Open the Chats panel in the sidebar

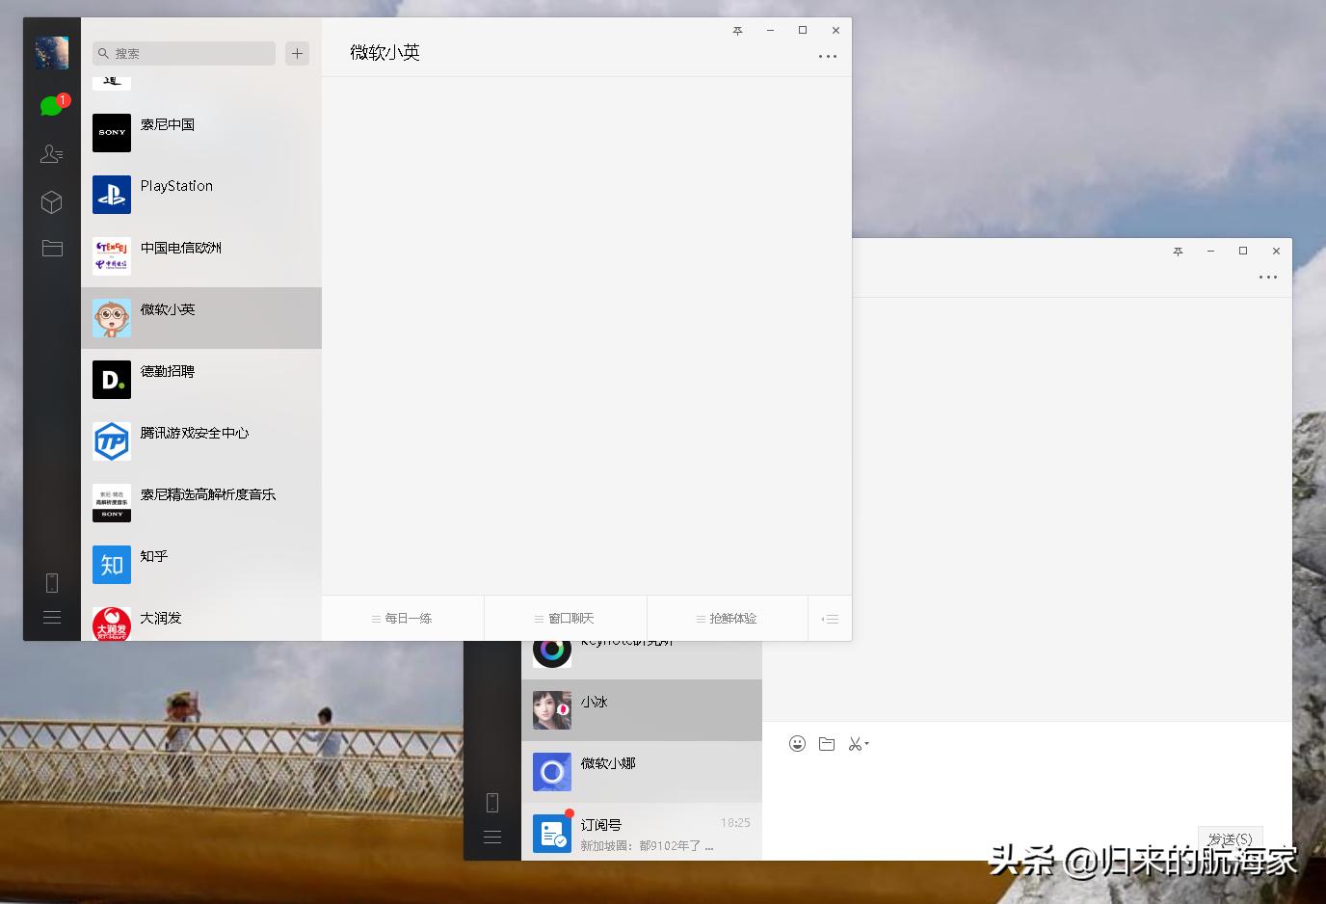52,104
